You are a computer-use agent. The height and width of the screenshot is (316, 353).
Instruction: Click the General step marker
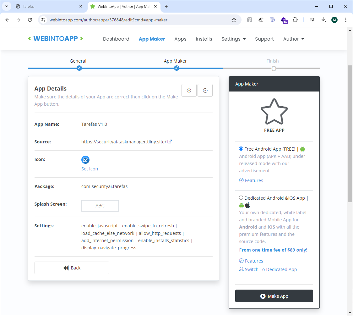tap(79, 68)
